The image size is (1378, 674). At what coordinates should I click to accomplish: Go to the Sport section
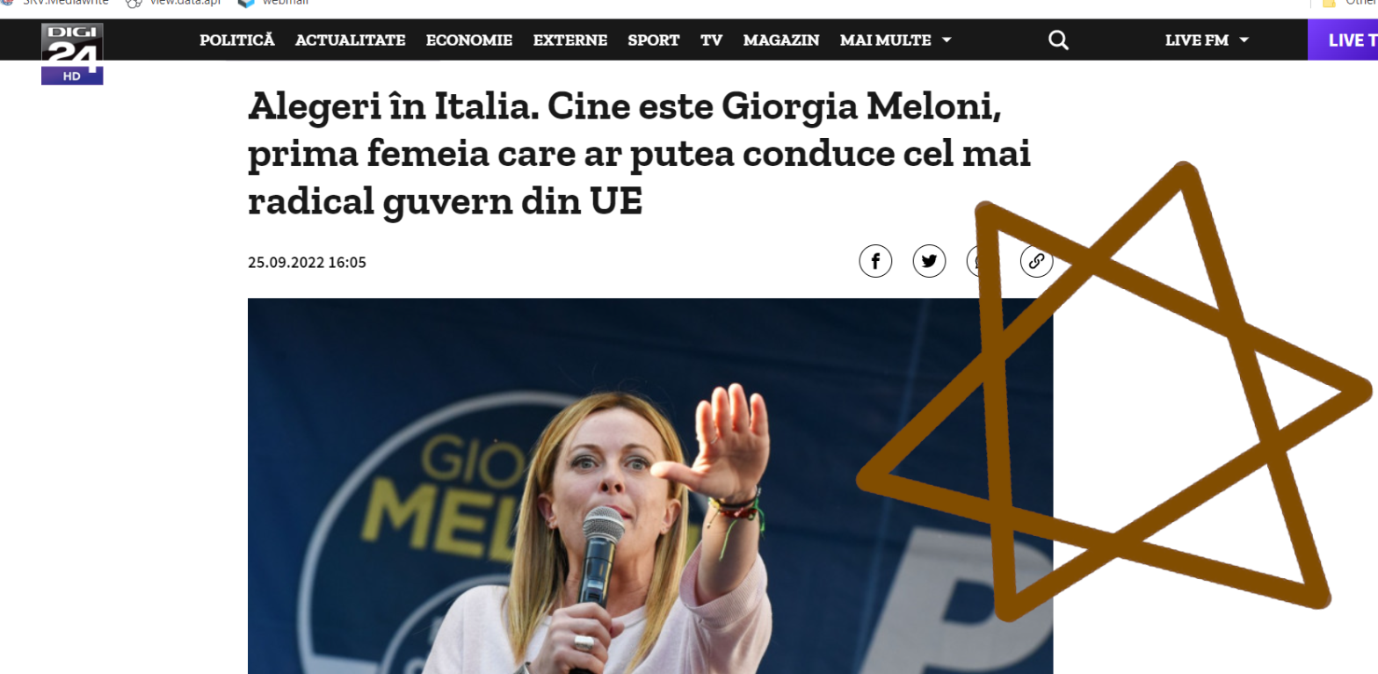tap(653, 40)
